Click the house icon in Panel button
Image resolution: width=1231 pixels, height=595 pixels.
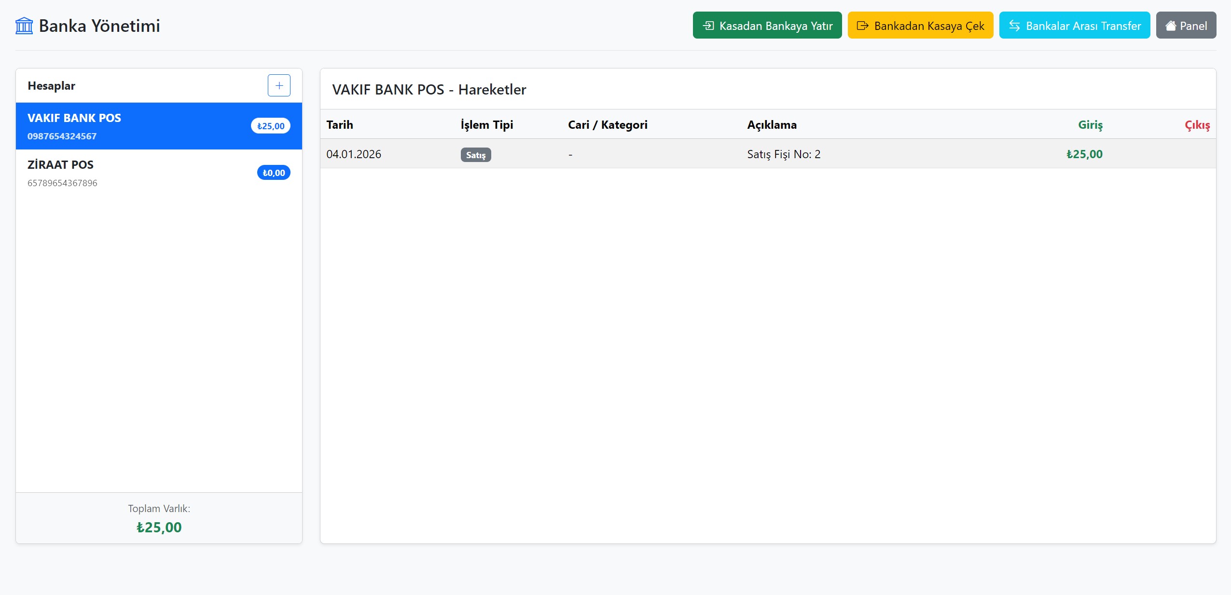[1170, 26]
